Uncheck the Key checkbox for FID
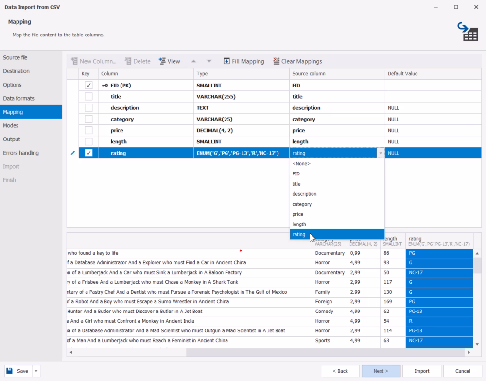The height and width of the screenshot is (381, 486). pyautogui.click(x=88, y=85)
